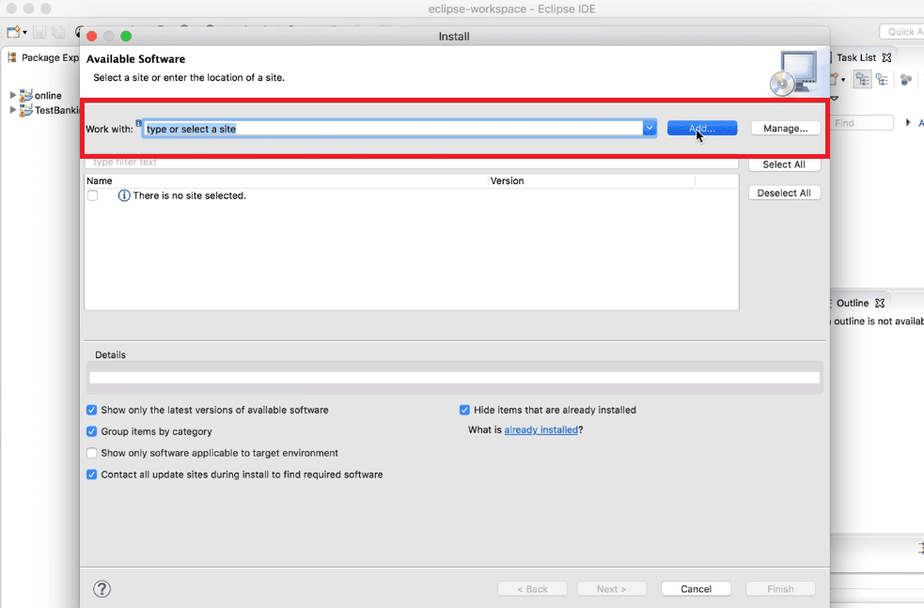Open the Work with site dropdown arrow
Image resolution: width=924 pixels, height=608 pixels.
[650, 129]
